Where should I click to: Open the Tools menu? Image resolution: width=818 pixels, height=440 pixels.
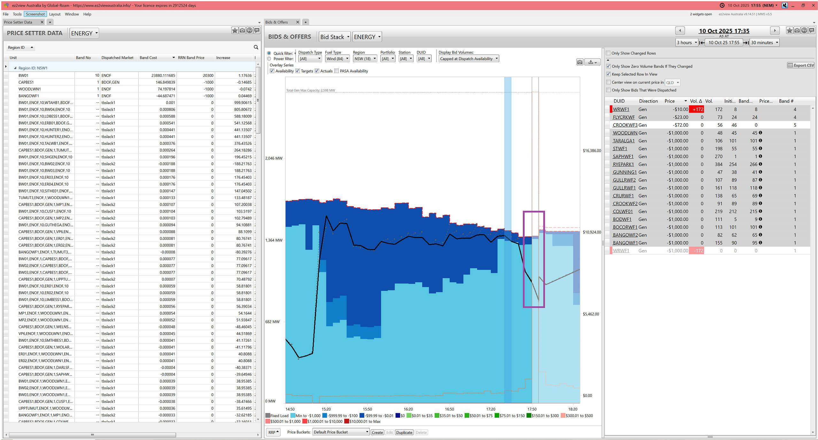pos(17,14)
